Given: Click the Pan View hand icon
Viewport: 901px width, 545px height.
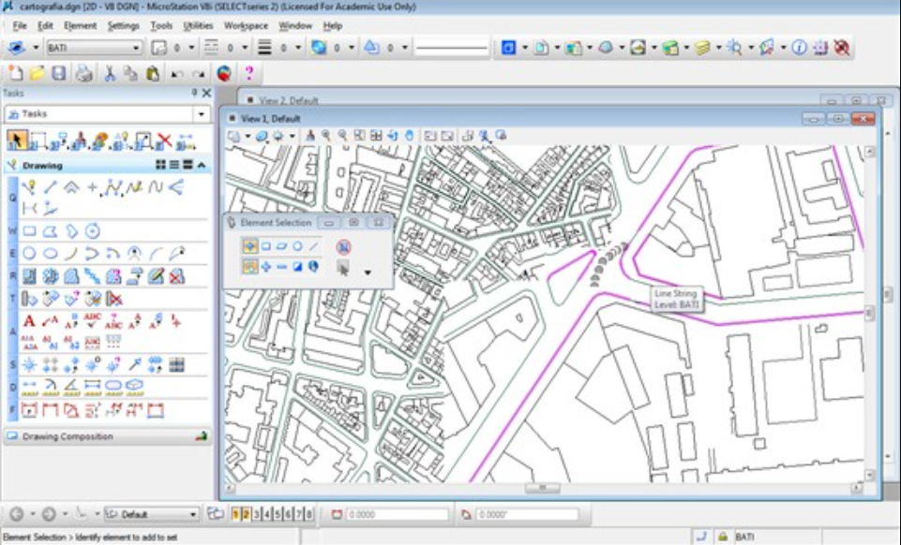Looking at the screenshot, I should click(x=409, y=136).
